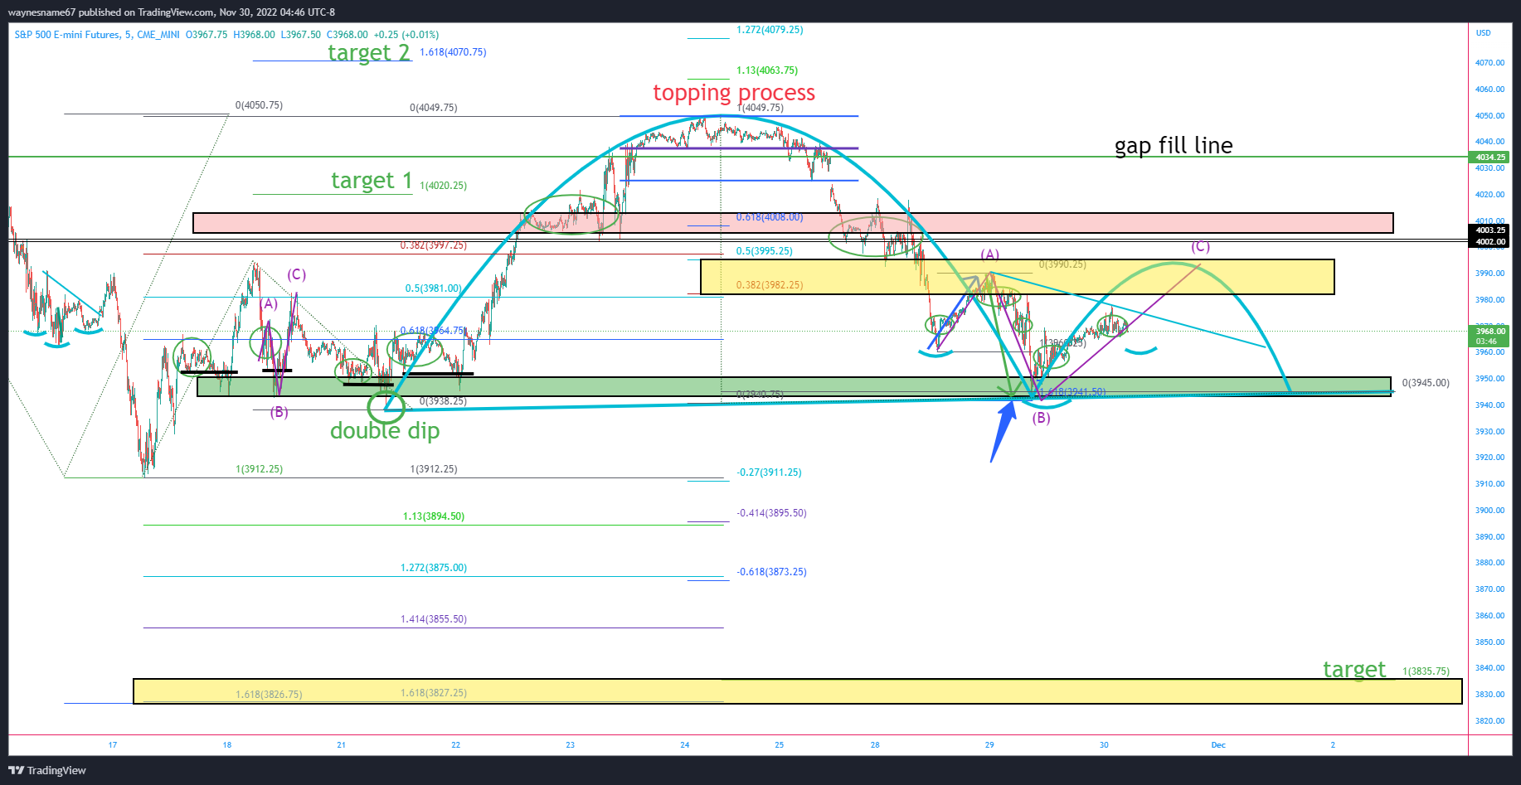Select the 0(3938.25) label near double dip
Viewport: 1521px width, 785px height.
coord(443,401)
